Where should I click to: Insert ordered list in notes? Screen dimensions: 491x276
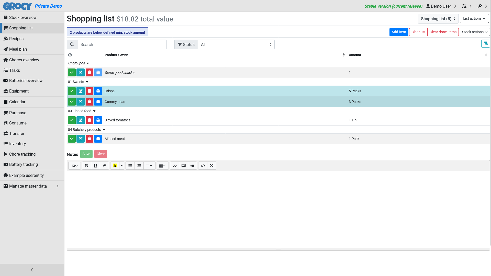coord(139,166)
